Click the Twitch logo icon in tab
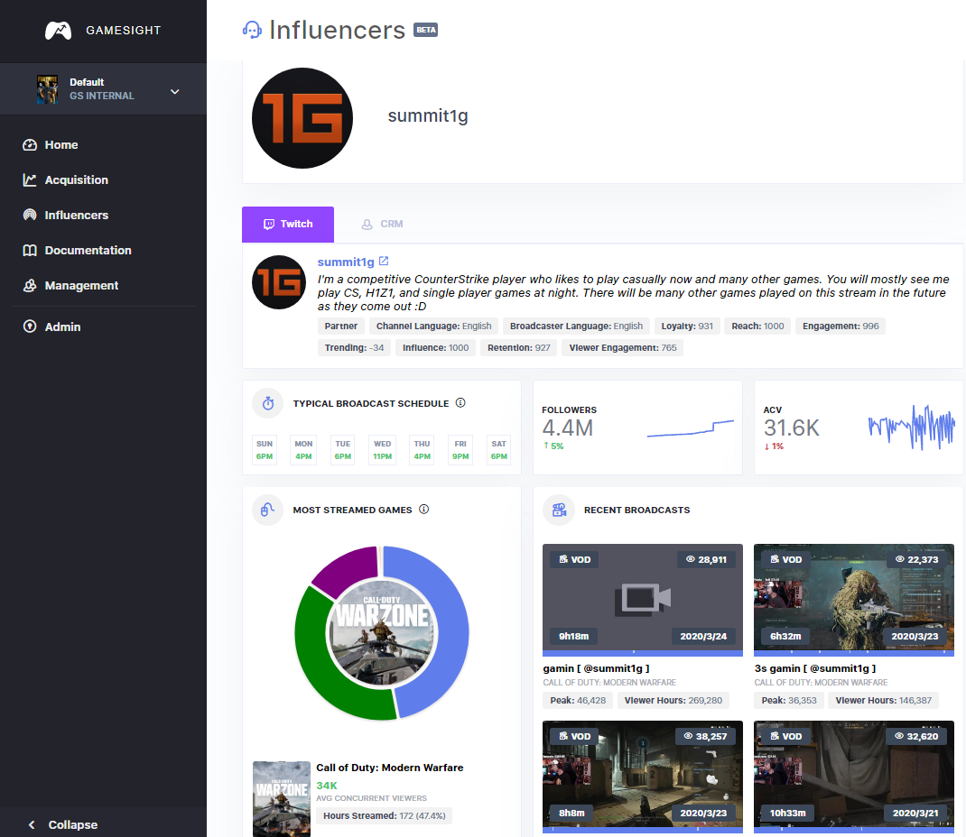This screenshot has height=837, width=966. click(269, 224)
